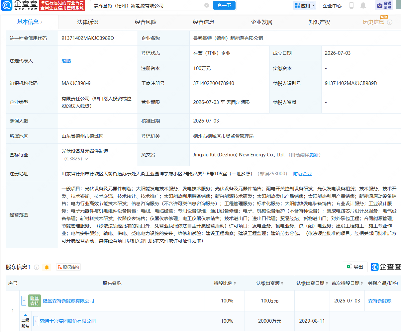Click the 隆基森特 company logo thumbnail

pos(35,301)
